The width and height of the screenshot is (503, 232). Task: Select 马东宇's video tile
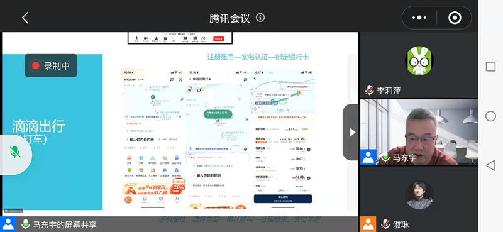tap(419, 132)
